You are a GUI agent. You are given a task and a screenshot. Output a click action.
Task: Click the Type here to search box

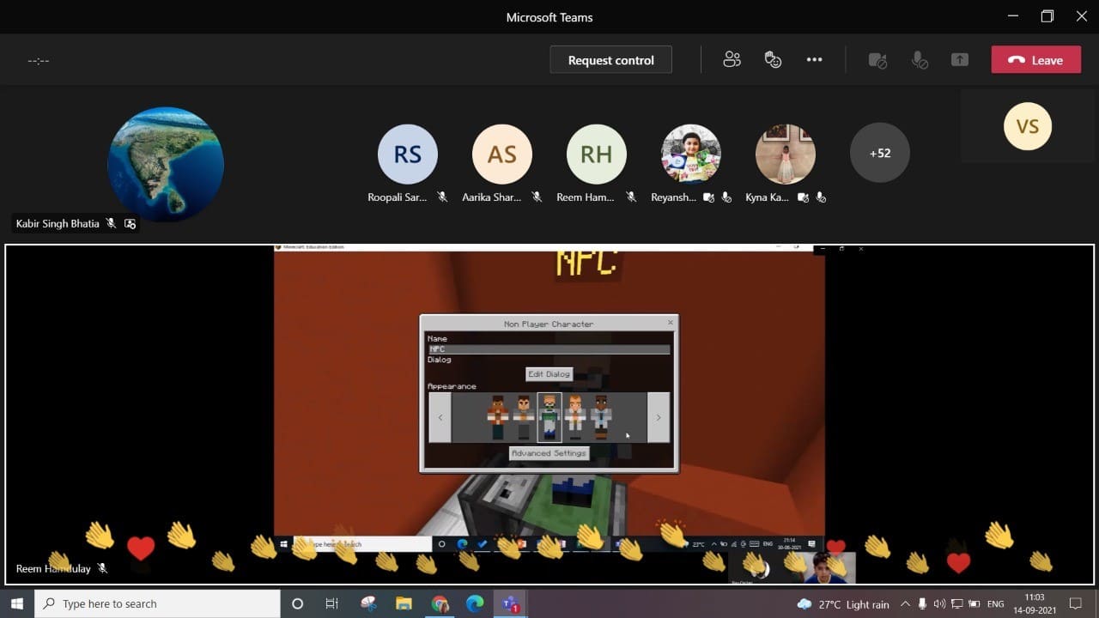157,604
